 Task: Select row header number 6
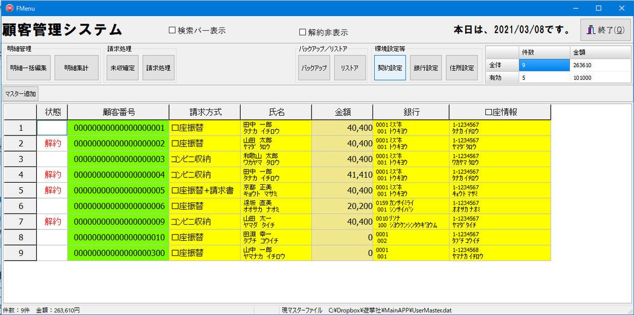21,206
